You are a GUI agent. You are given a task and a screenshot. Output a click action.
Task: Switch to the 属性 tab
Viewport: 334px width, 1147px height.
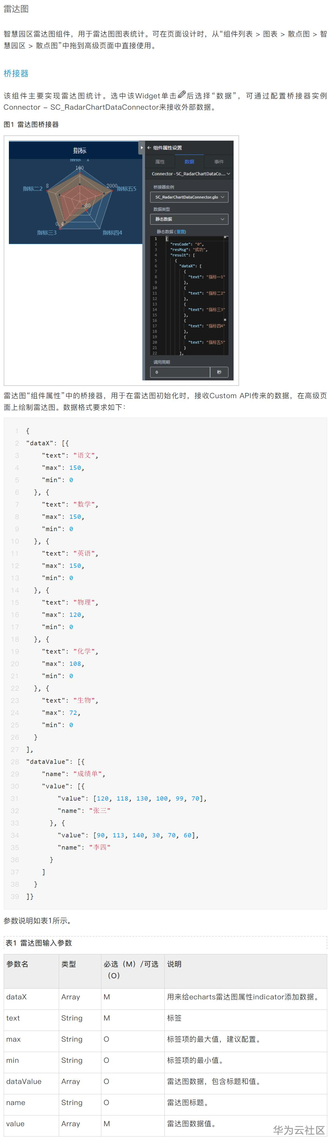pyautogui.click(x=160, y=162)
